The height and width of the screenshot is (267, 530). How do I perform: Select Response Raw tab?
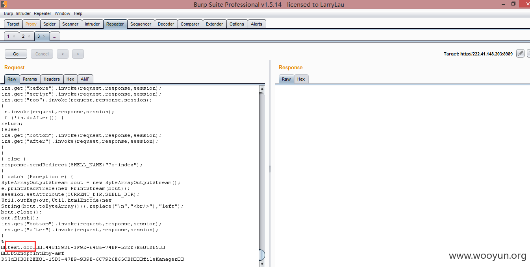tap(286, 79)
